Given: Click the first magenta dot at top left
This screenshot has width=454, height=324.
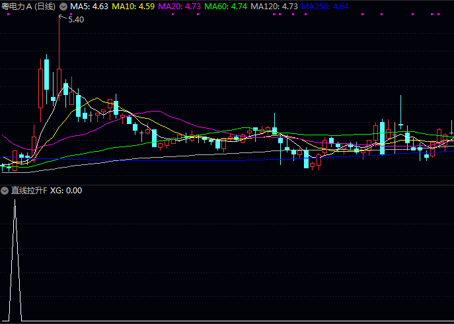Looking at the screenshot, I should [x=7, y=14].
